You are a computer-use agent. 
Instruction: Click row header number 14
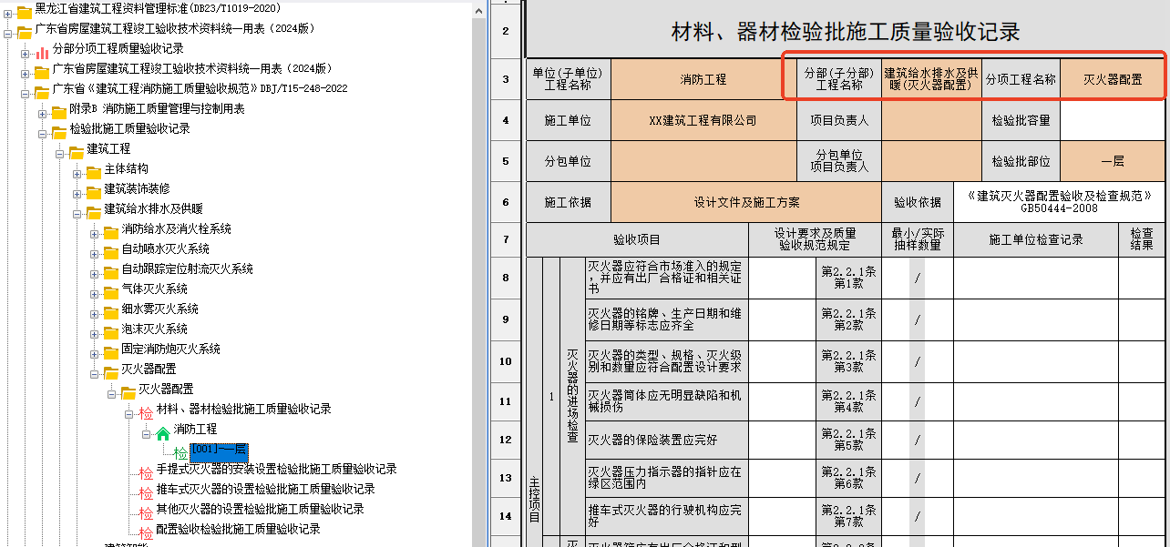[x=506, y=516]
